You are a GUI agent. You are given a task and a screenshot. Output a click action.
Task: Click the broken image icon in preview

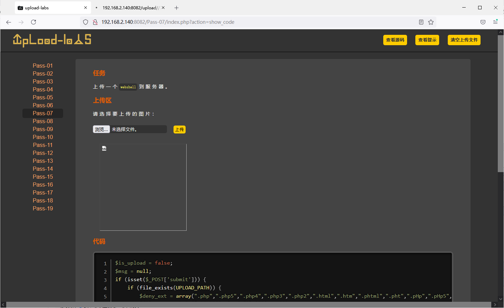click(104, 148)
